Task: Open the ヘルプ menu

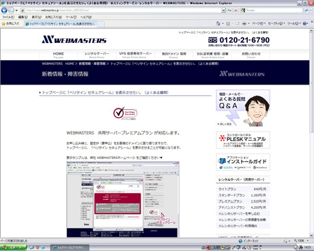Action: tap(86, 17)
